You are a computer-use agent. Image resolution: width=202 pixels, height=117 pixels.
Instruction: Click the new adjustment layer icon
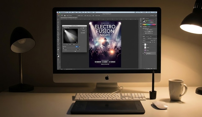coord(150,69)
